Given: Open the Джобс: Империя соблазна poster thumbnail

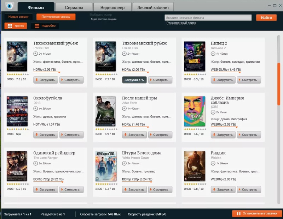Looking at the screenshot, I should click(x=195, y=111).
